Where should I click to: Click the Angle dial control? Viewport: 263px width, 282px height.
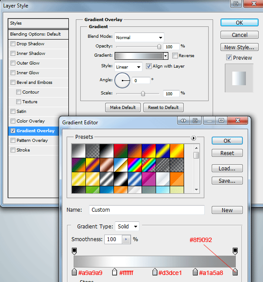(122, 80)
